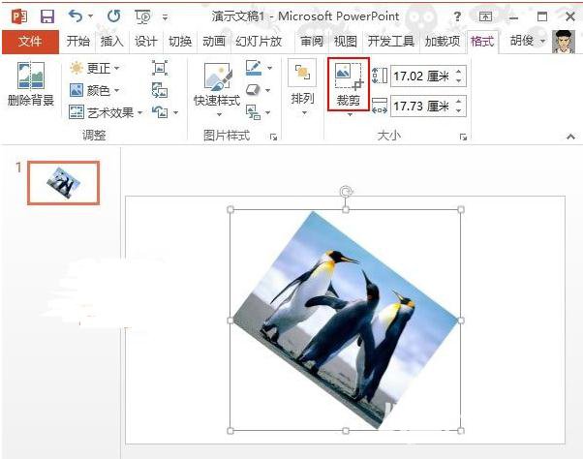Screen dimensions: 583x459
Task: Click the 快速样式 (Quick Styles) icon
Action: [x=216, y=77]
